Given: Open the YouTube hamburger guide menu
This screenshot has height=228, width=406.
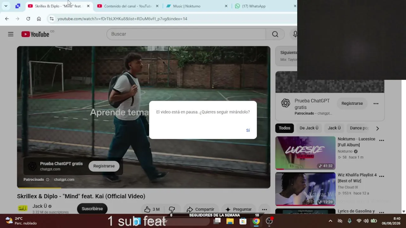Looking at the screenshot, I should (x=11, y=34).
